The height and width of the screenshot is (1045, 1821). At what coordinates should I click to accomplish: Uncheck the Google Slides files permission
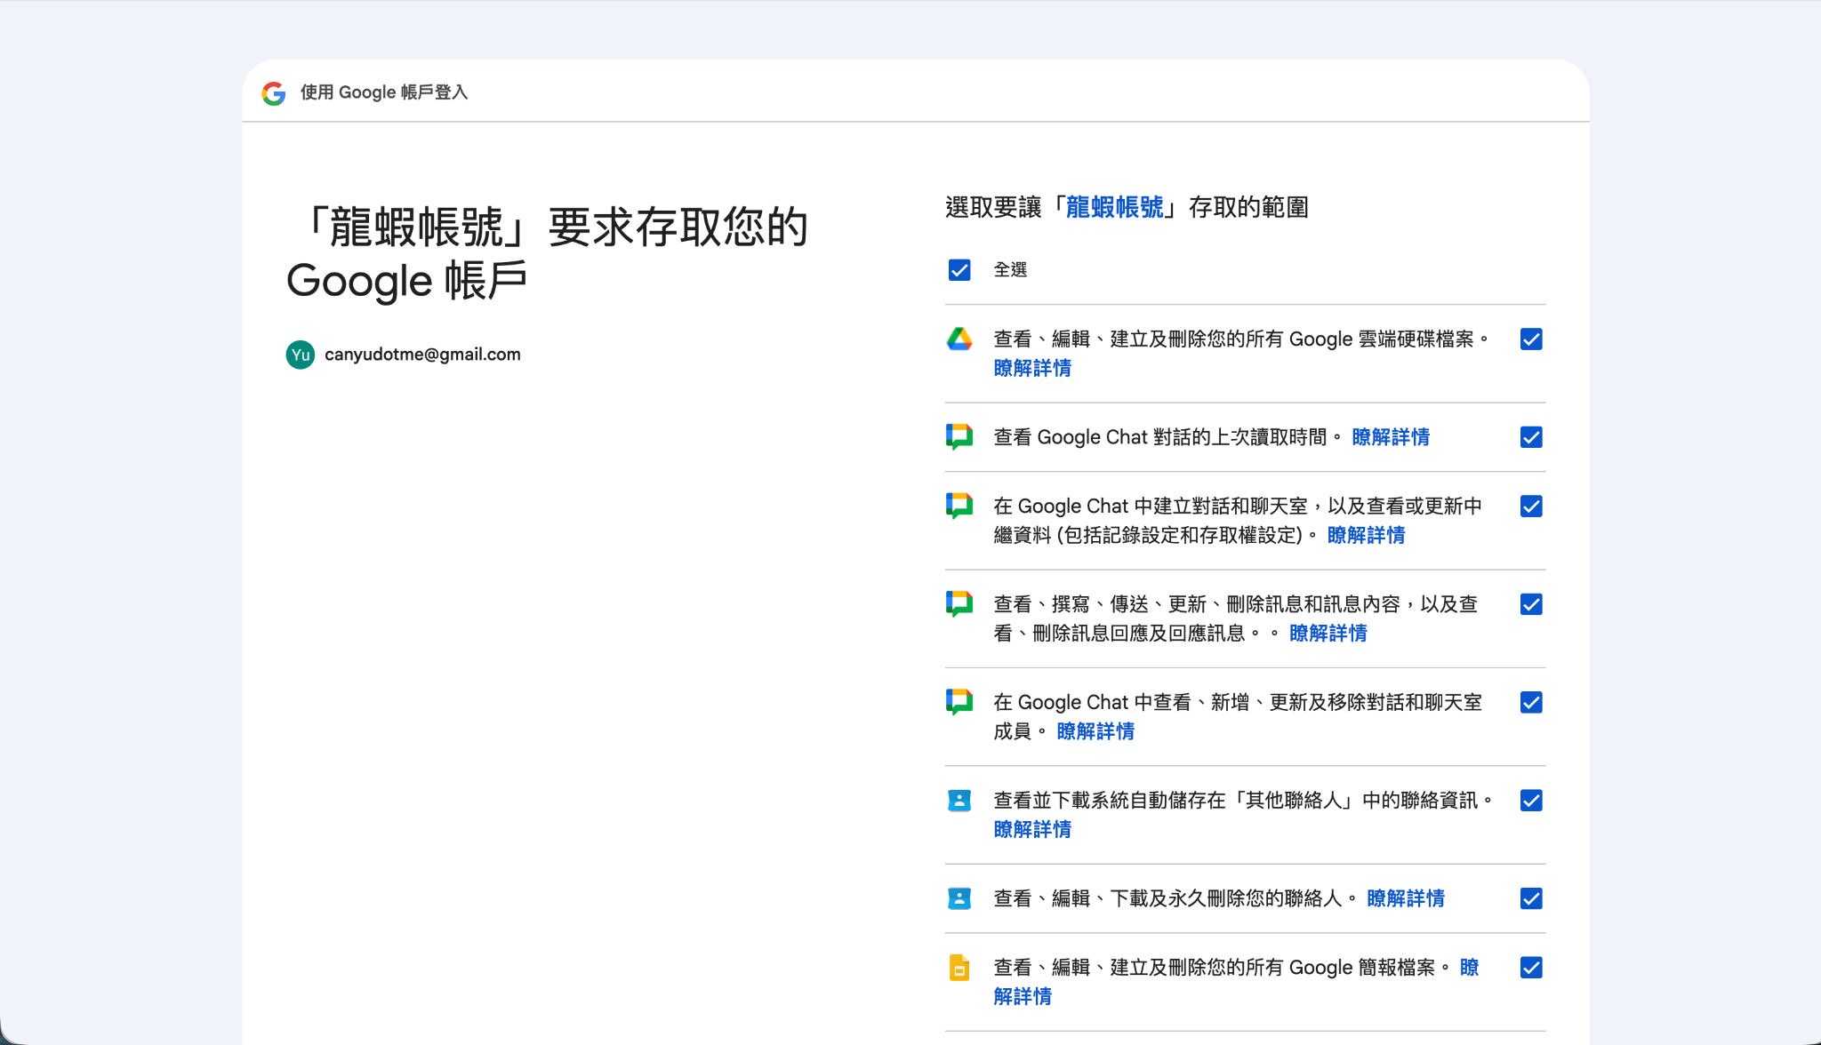pyautogui.click(x=1530, y=968)
